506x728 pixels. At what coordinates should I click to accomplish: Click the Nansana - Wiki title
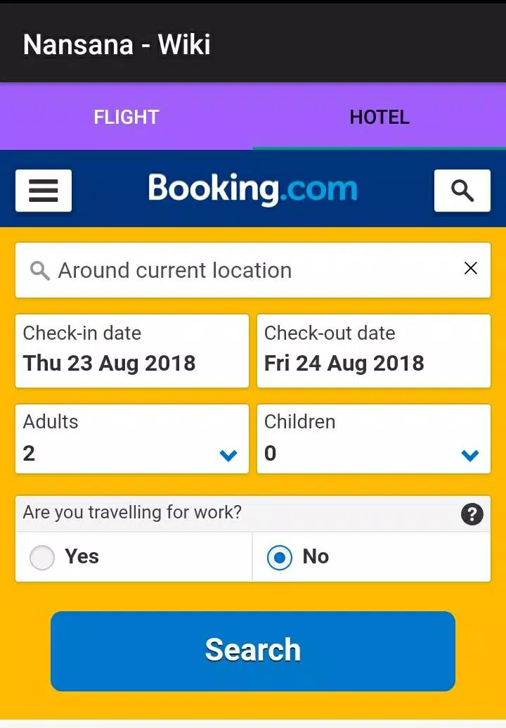point(117,45)
